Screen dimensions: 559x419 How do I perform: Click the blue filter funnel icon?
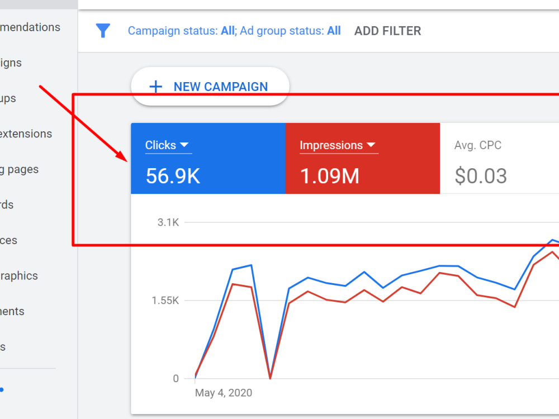click(103, 31)
